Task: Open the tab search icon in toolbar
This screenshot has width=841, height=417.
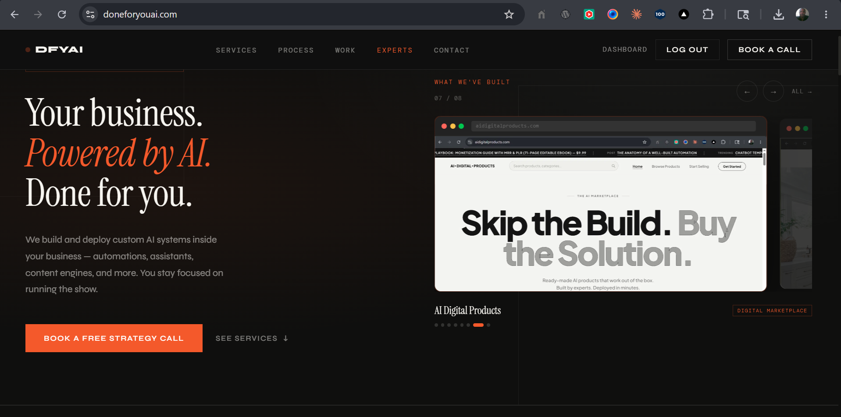Action: [743, 14]
